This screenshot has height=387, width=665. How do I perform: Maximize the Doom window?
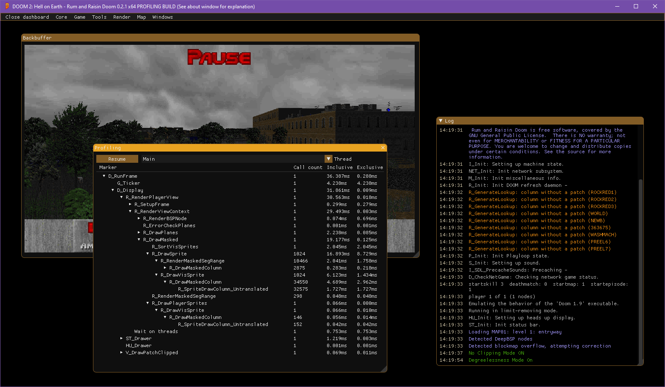[x=636, y=6]
